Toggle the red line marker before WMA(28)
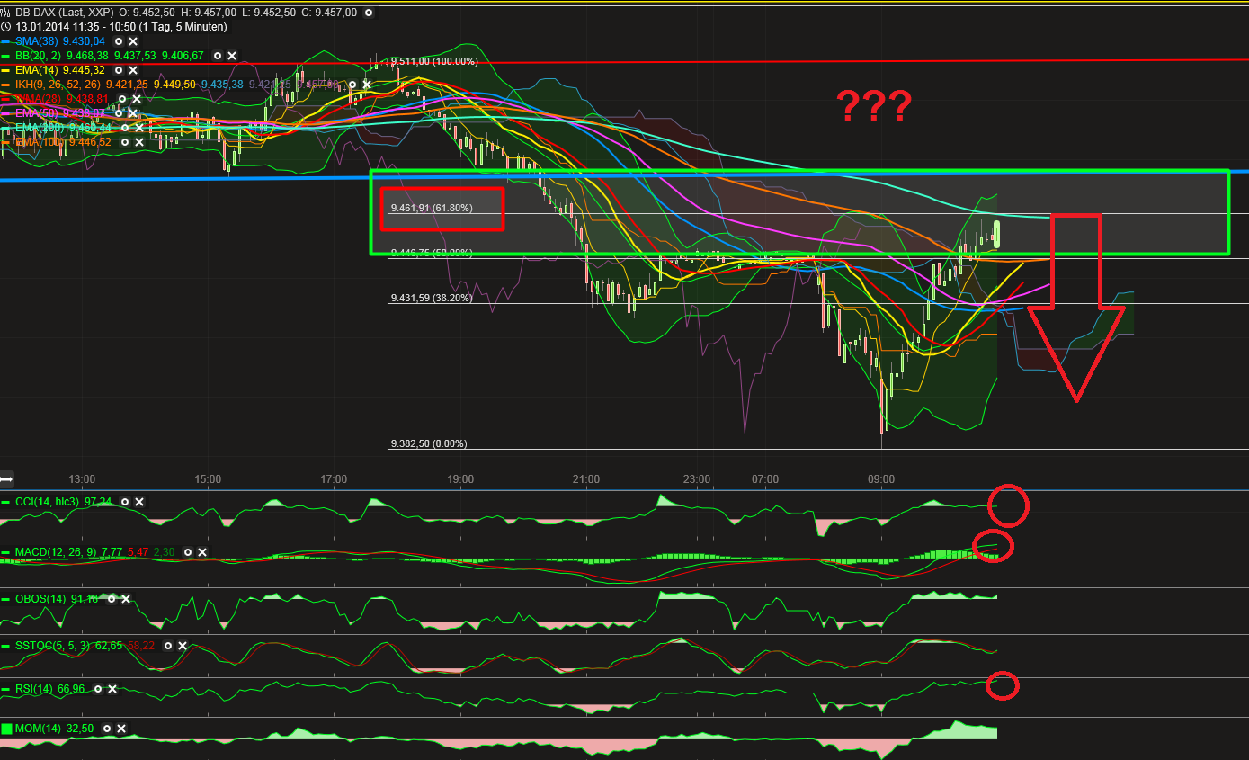 tap(6, 99)
